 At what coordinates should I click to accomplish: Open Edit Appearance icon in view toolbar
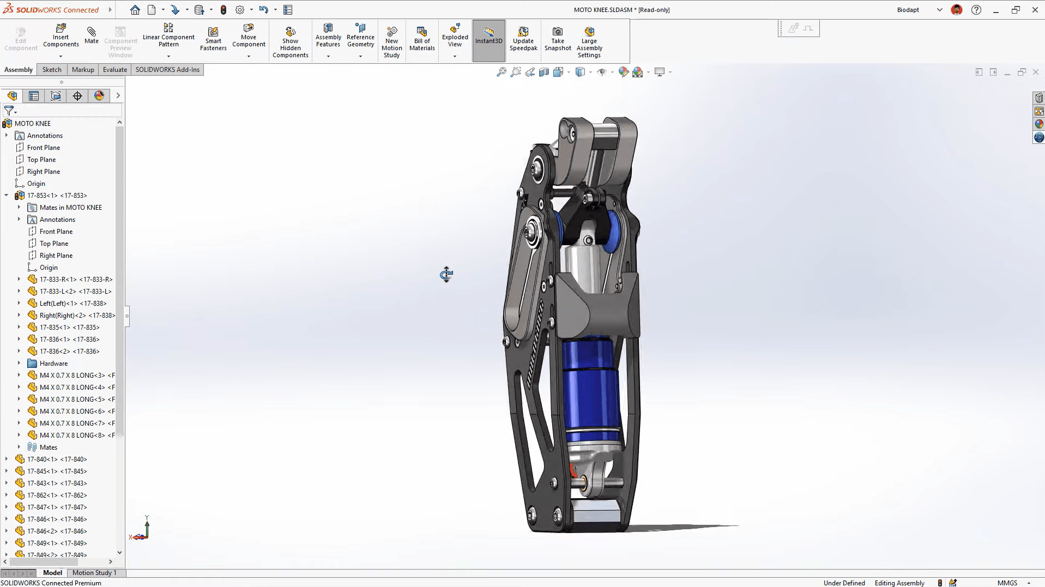[x=624, y=72]
